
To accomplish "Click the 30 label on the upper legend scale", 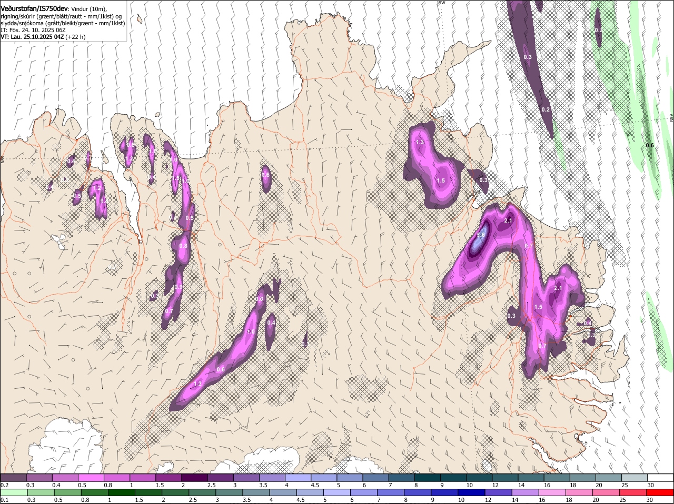I will point(650,485).
